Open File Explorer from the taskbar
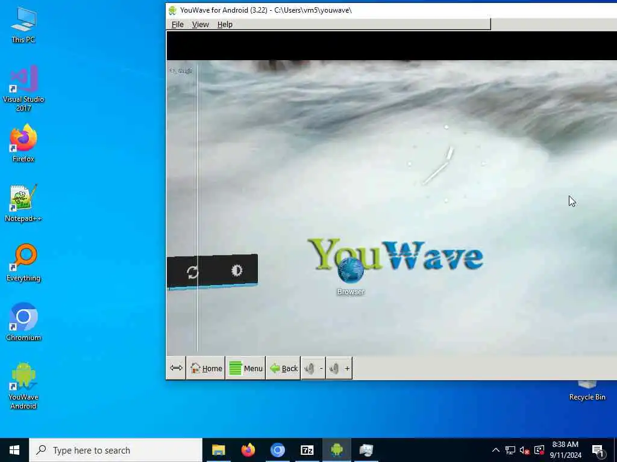Viewport: 617px width, 462px height. tap(218, 450)
